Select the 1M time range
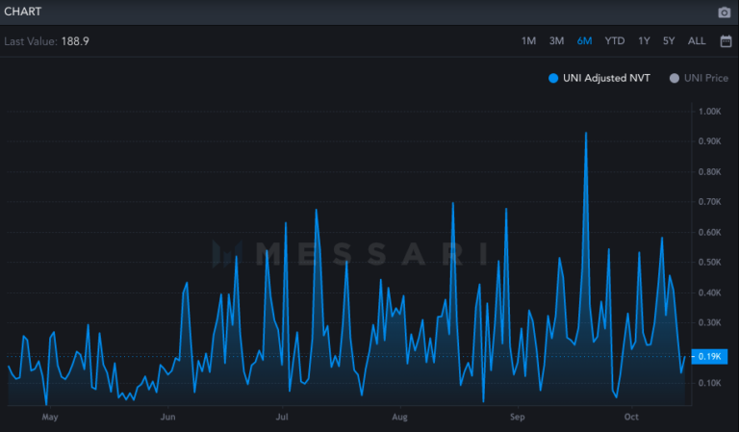 tap(528, 41)
